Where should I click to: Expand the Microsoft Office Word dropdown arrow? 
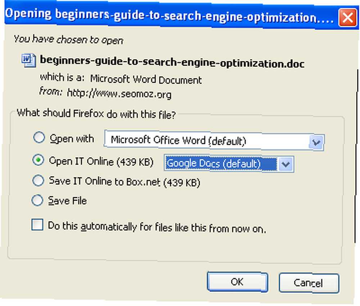316,142
